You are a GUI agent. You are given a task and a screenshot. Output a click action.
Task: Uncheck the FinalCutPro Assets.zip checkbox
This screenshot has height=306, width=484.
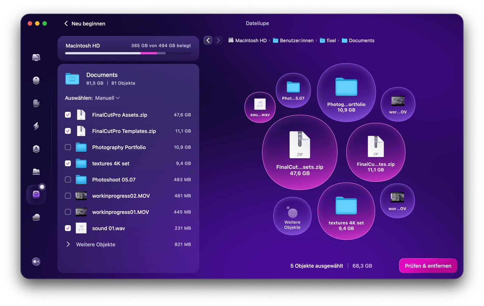[x=68, y=115]
